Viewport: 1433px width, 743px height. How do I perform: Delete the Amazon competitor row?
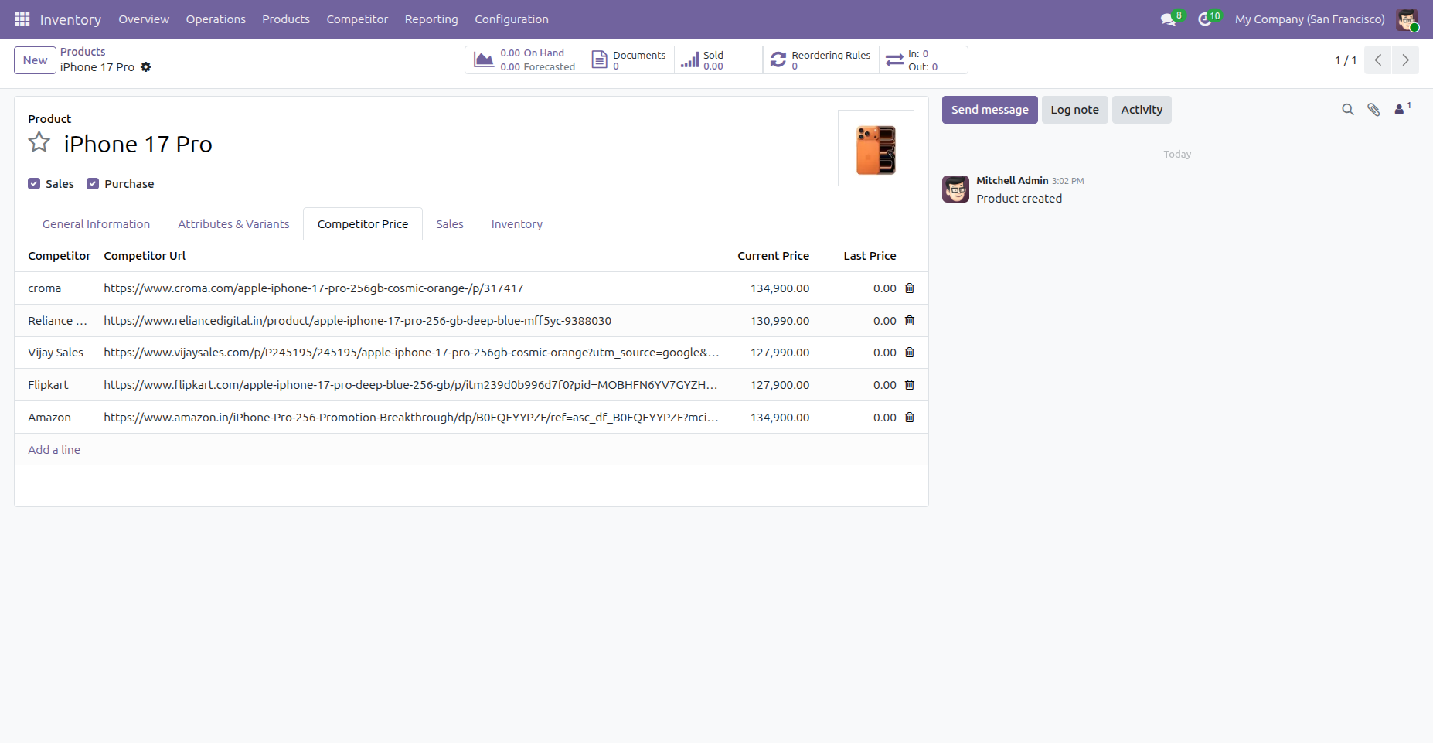click(910, 418)
